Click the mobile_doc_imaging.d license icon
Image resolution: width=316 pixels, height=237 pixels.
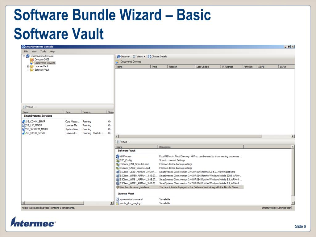tap(118, 203)
